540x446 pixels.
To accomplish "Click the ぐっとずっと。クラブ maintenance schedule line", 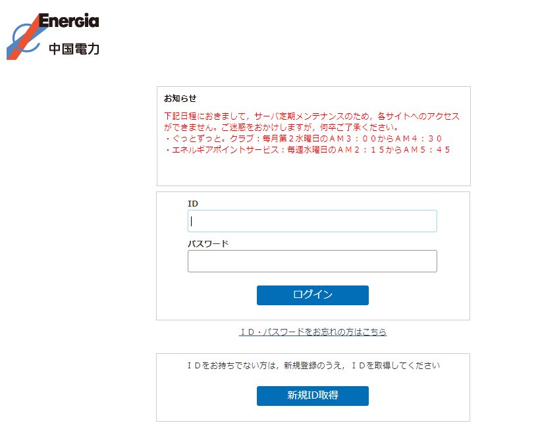I will coord(303,139).
